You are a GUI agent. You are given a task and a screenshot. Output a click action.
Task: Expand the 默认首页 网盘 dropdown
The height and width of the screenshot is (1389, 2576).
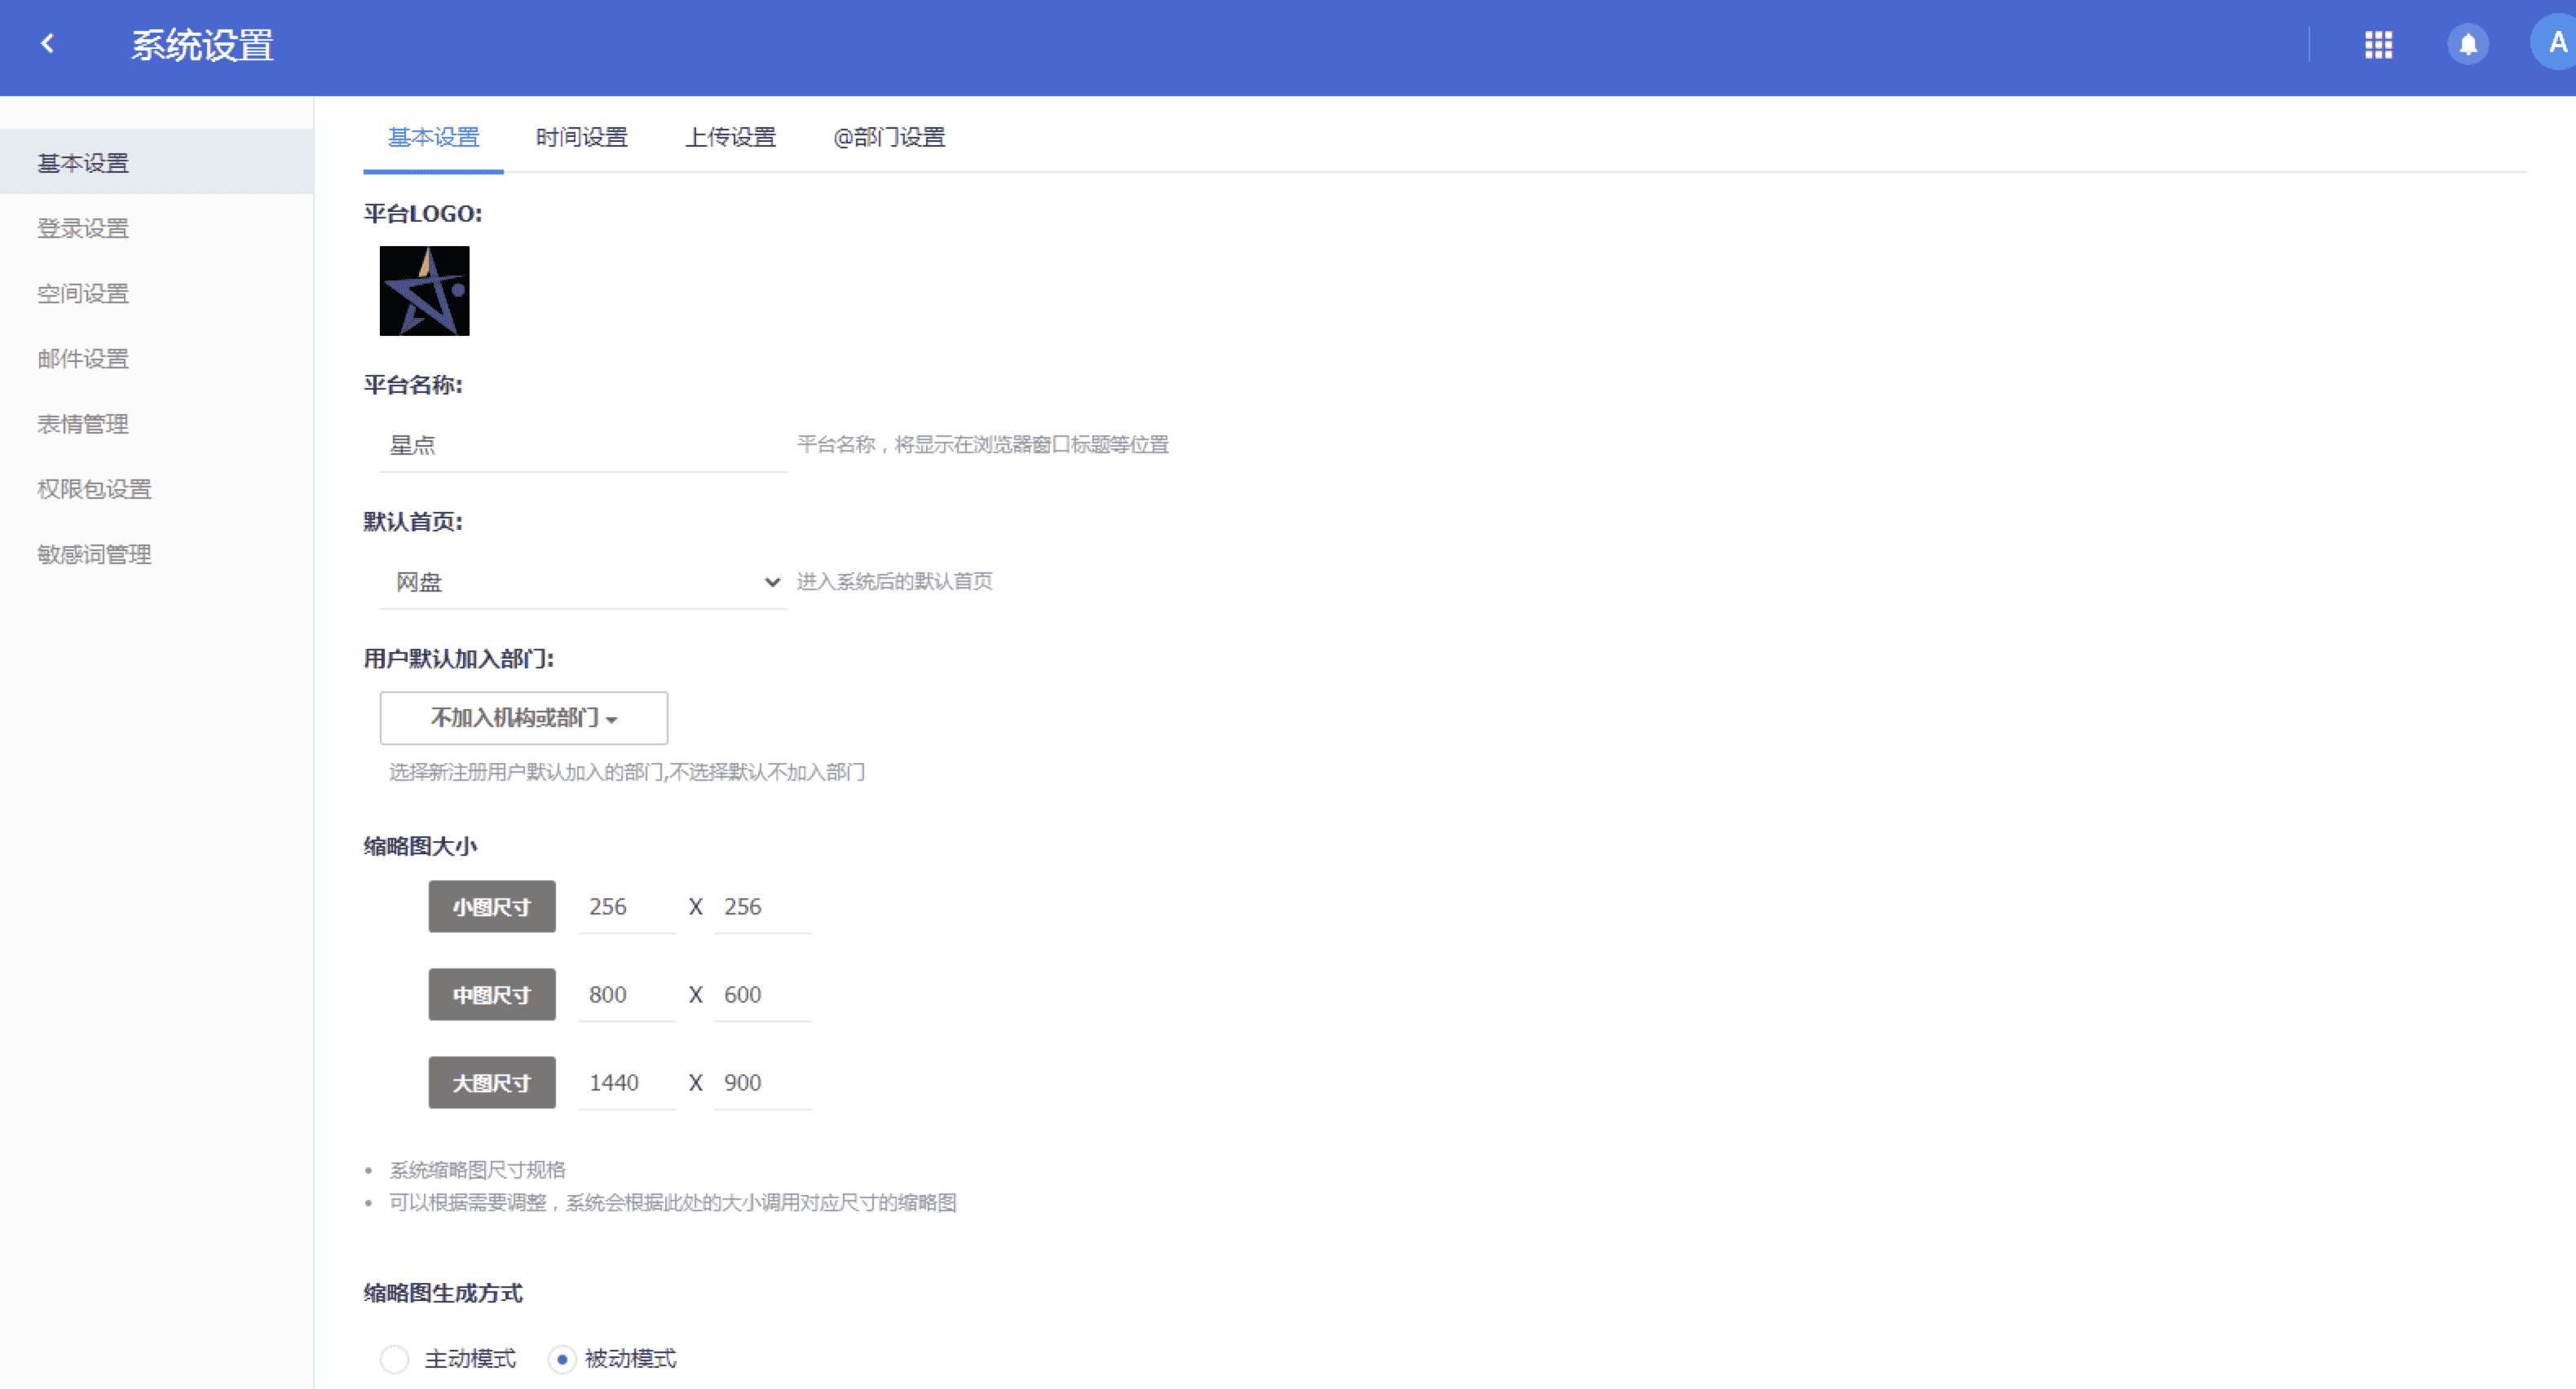[582, 582]
